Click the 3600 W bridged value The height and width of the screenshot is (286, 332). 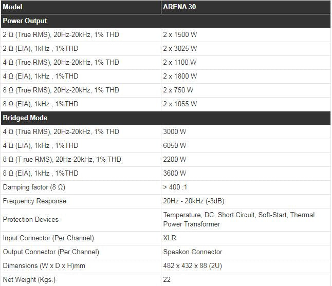point(175,174)
